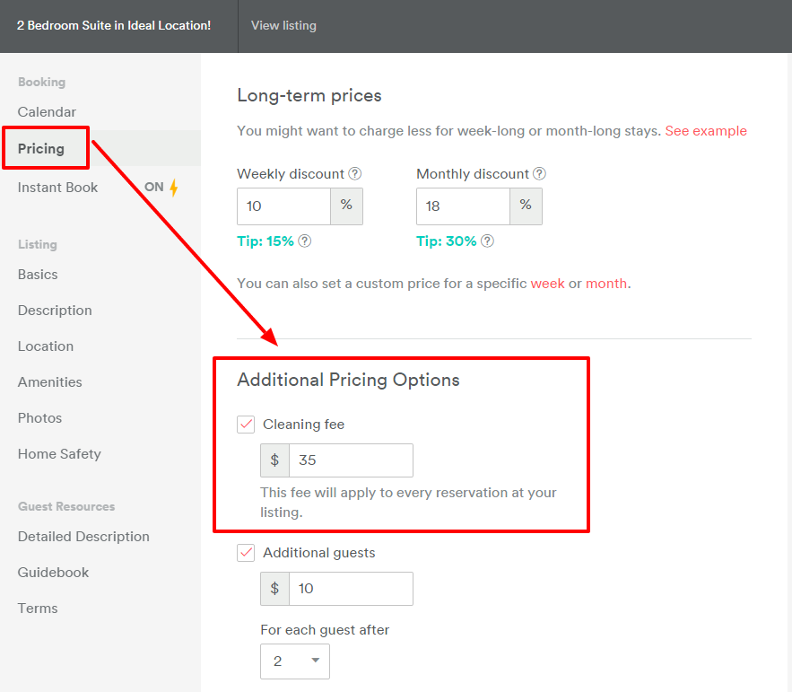This screenshot has height=692, width=792.
Task: Click the Weekly discount input field
Action: point(283,206)
